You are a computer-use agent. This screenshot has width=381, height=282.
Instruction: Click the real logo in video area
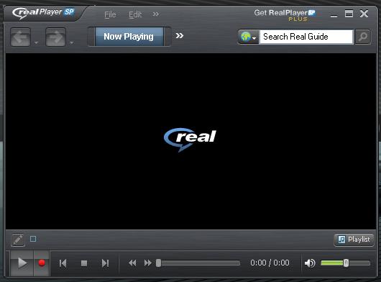pyautogui.click(x=190, y=140)
